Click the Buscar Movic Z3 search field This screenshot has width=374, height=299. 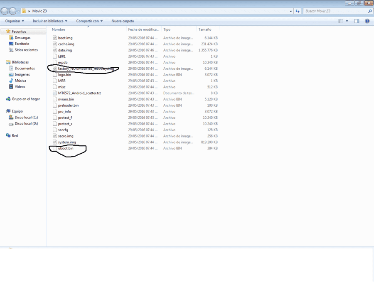(x=336, y=11)
